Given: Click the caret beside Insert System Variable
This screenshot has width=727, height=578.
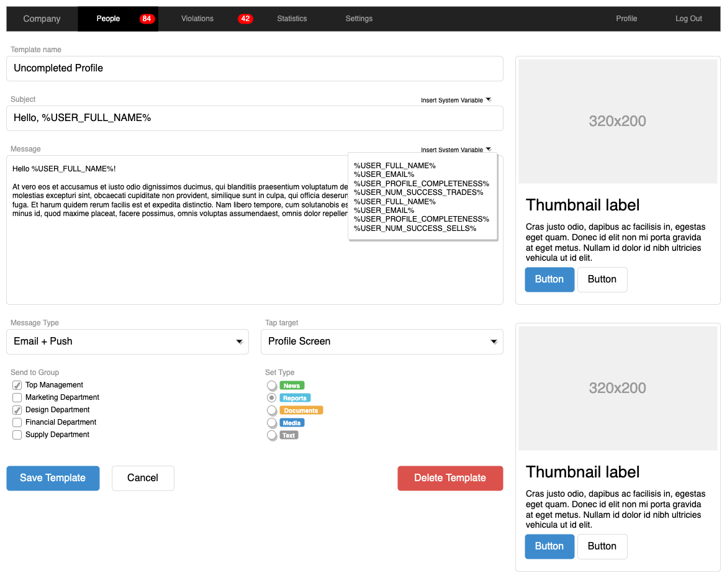Looking at the screenshot, I should pos(488,150).
